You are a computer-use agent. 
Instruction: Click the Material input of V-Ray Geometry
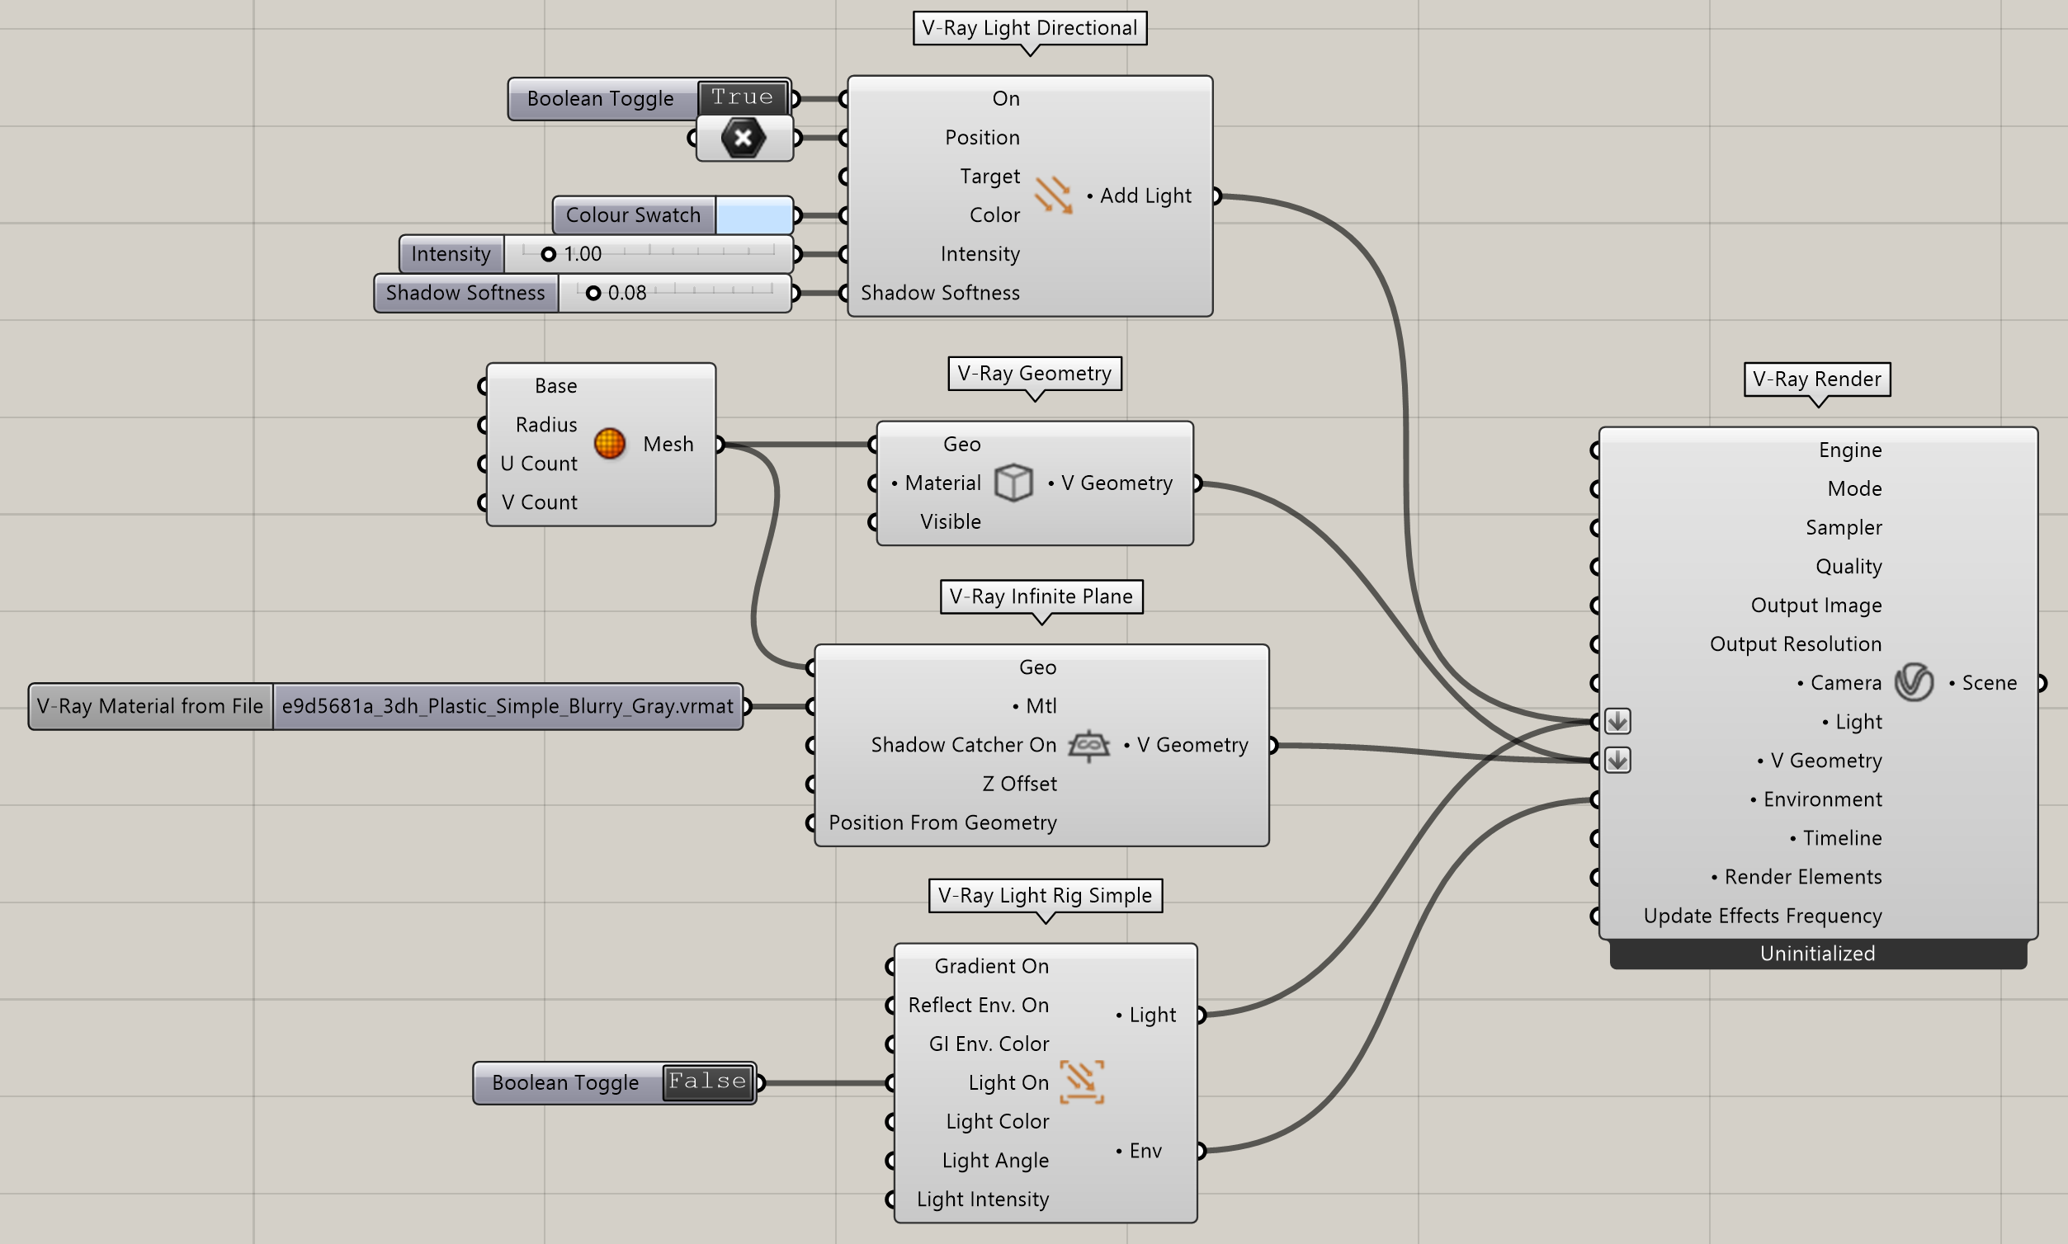942,483
